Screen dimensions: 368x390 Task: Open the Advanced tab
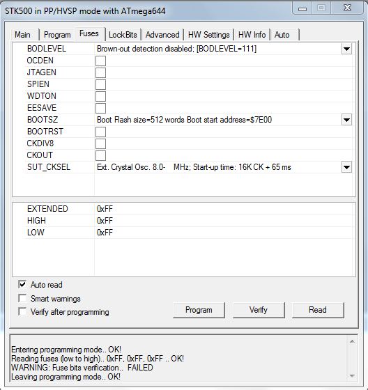tap(162, 35)
